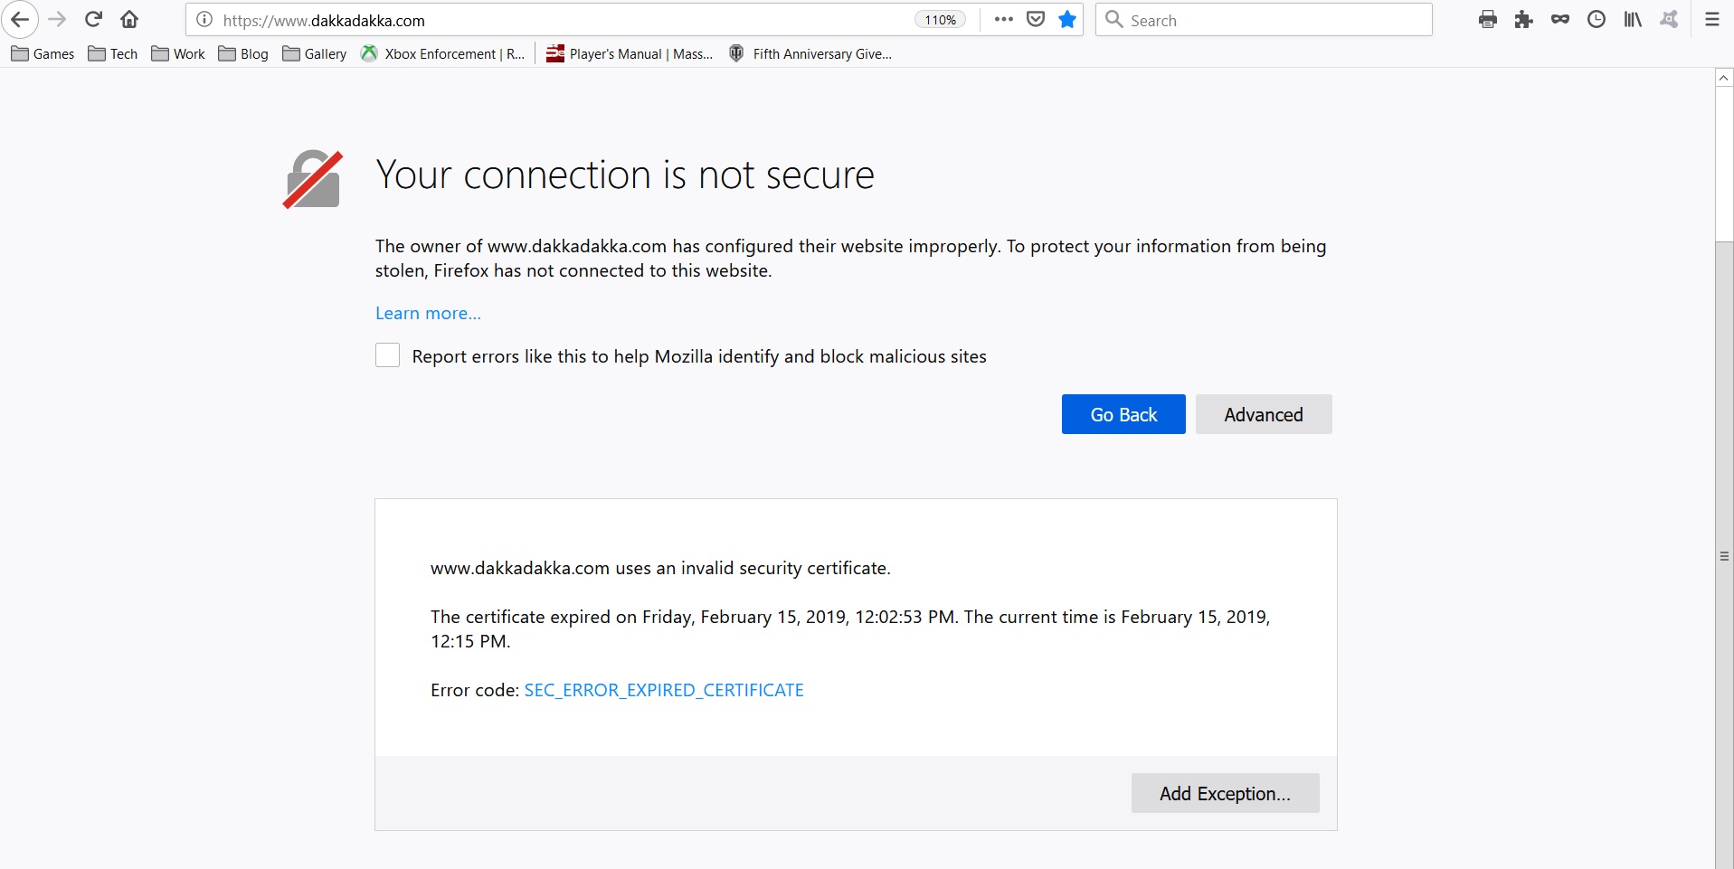Go to the Home page
This screenshot has width=1734, height=869.
129,20
